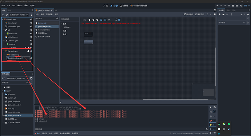Open the FileSystem file sort options icon
Screen dimensions: 251x136
31,83
